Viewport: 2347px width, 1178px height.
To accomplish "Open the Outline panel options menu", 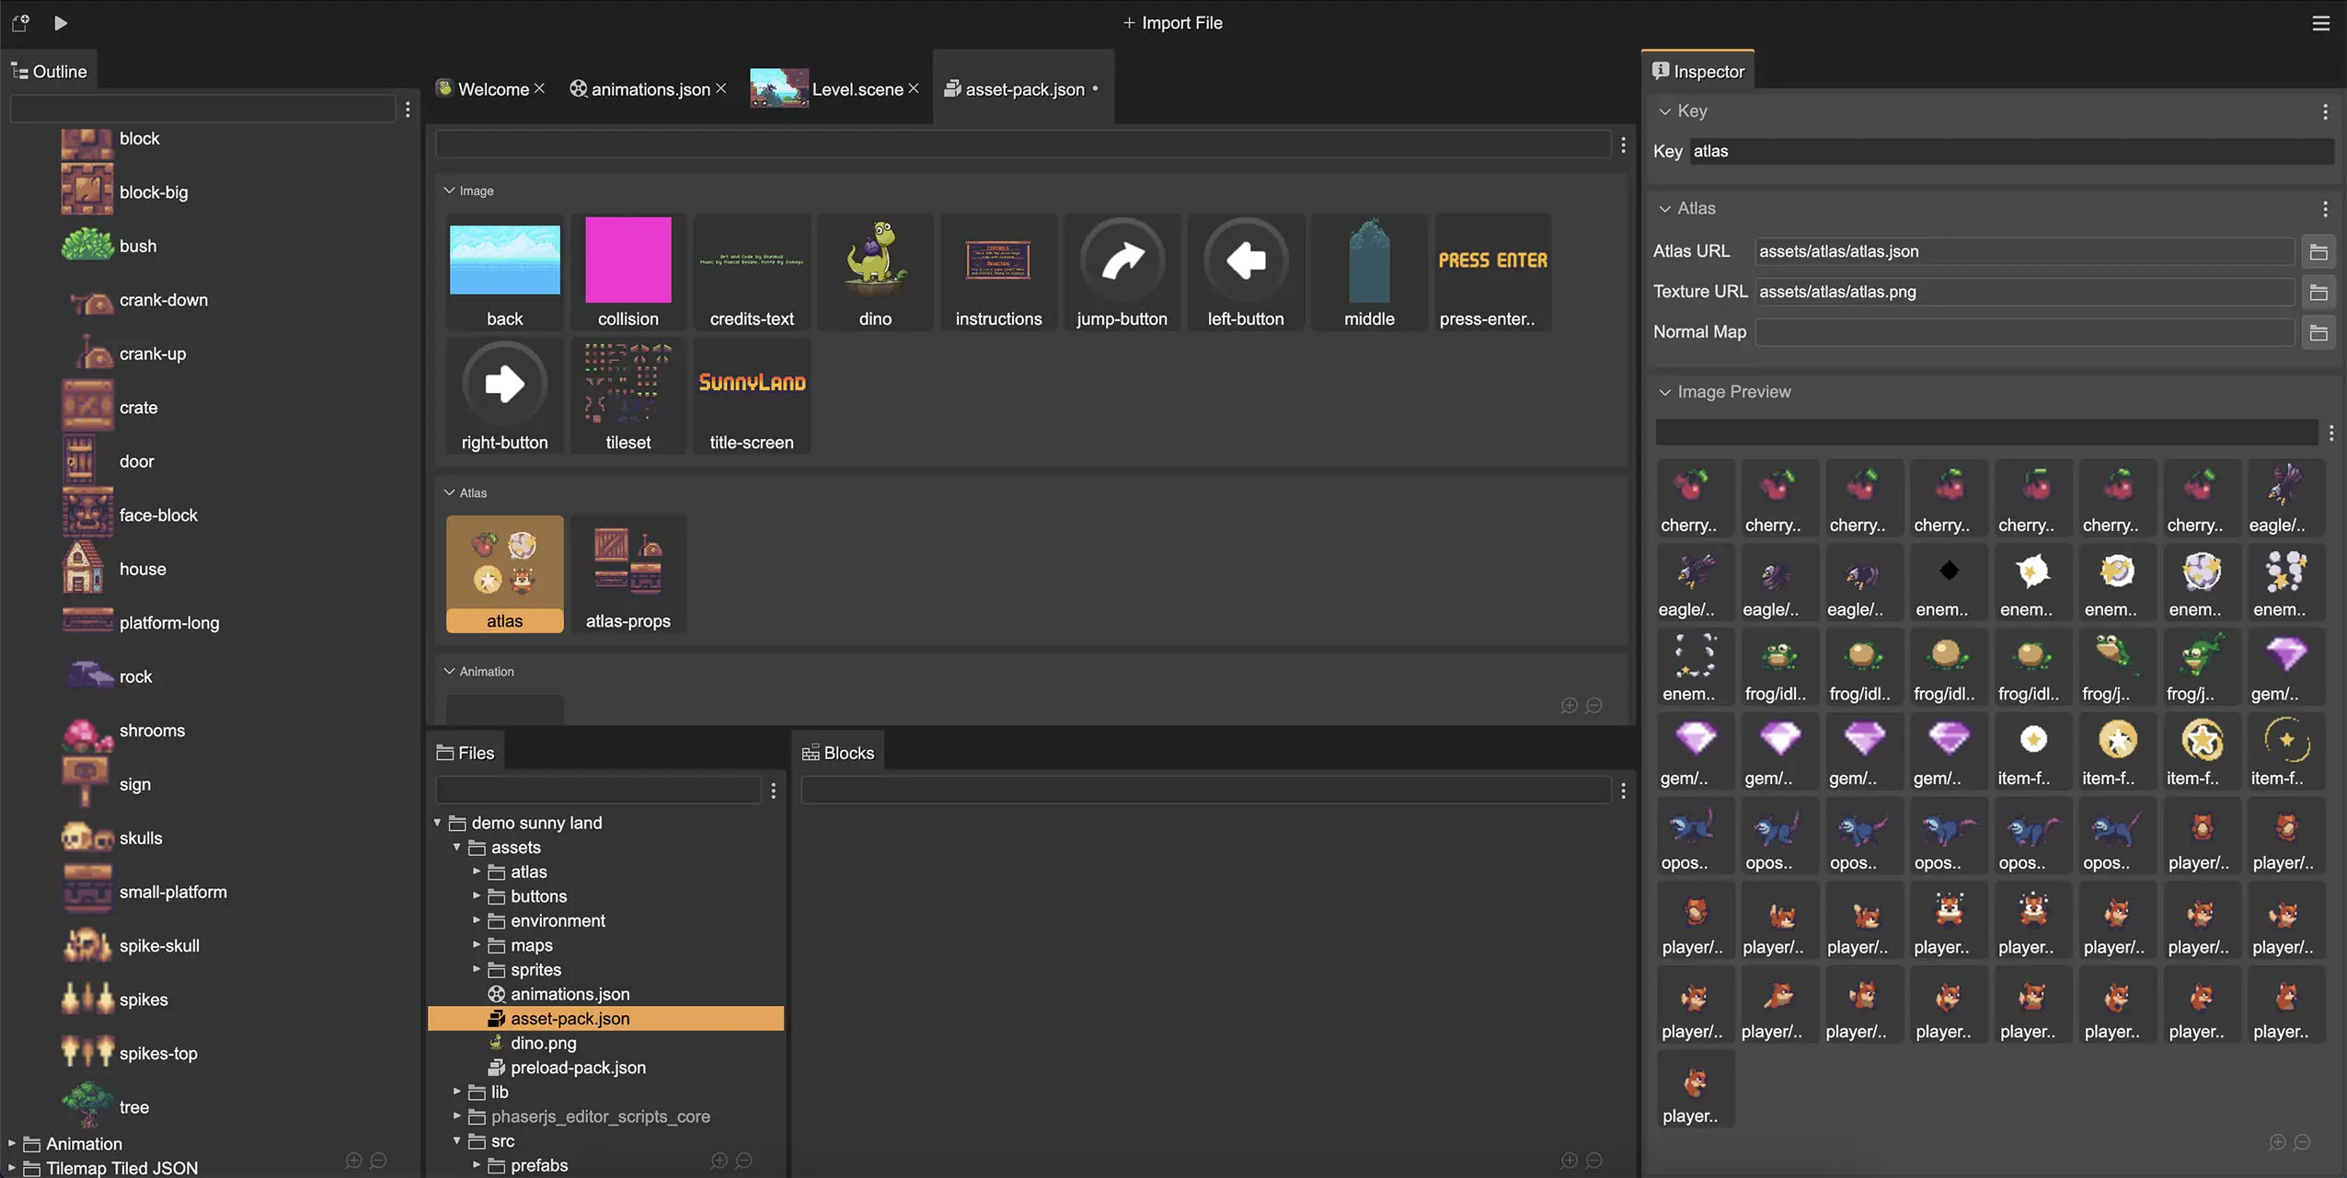I will [408, 110].
